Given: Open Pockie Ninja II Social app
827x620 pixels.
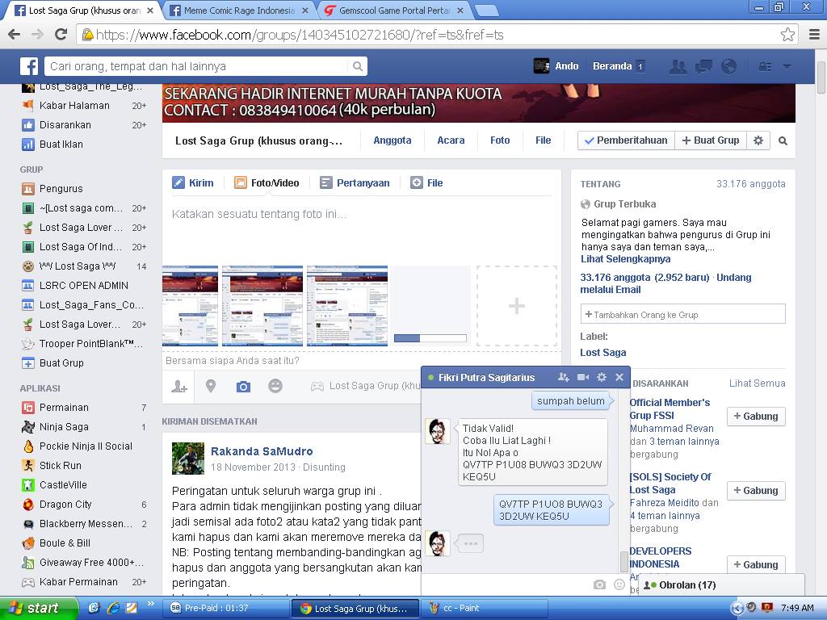Looking at the screenshot, I should (x=86, y=446).
